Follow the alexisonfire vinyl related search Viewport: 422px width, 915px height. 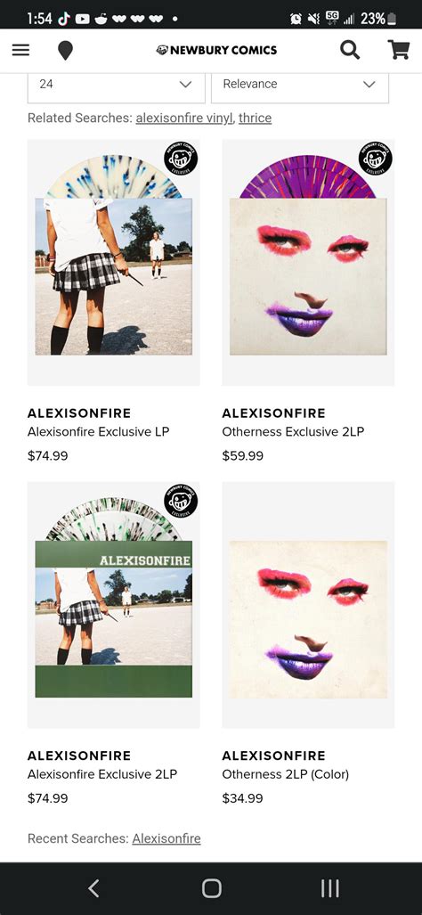[184, 118]
